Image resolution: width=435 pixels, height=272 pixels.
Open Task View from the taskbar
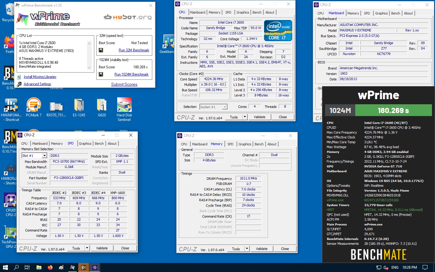pyautogui.click(x=27, y=267)
